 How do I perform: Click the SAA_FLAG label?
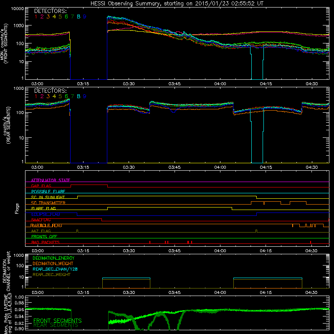click(x=41, y=220)
